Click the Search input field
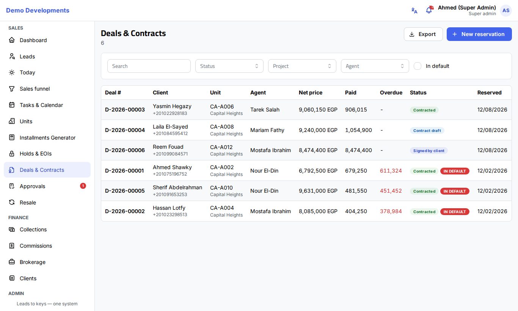518x311 pixels. pos(149,66)
